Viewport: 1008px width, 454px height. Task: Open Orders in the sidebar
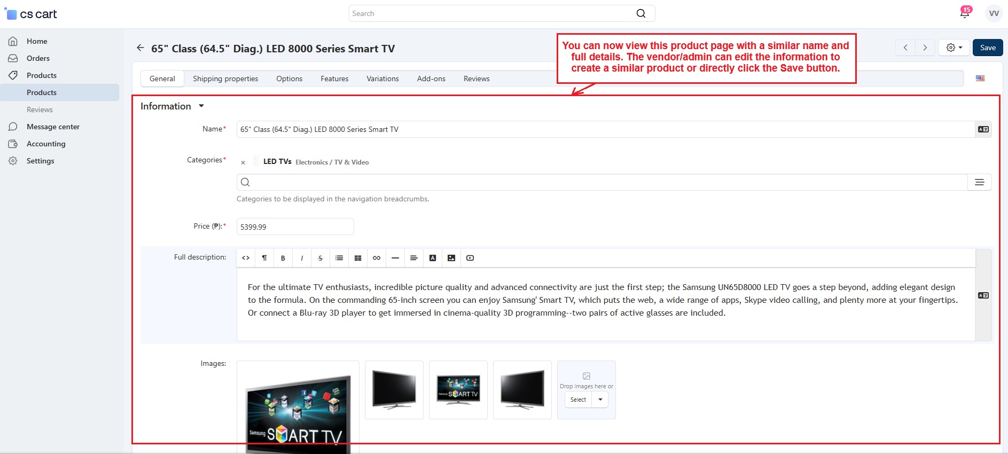point(38,58)
